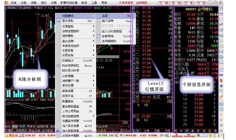236x140 pixels.
Task: Click the 行情 button at top right
Action: [x=164, y=3]
